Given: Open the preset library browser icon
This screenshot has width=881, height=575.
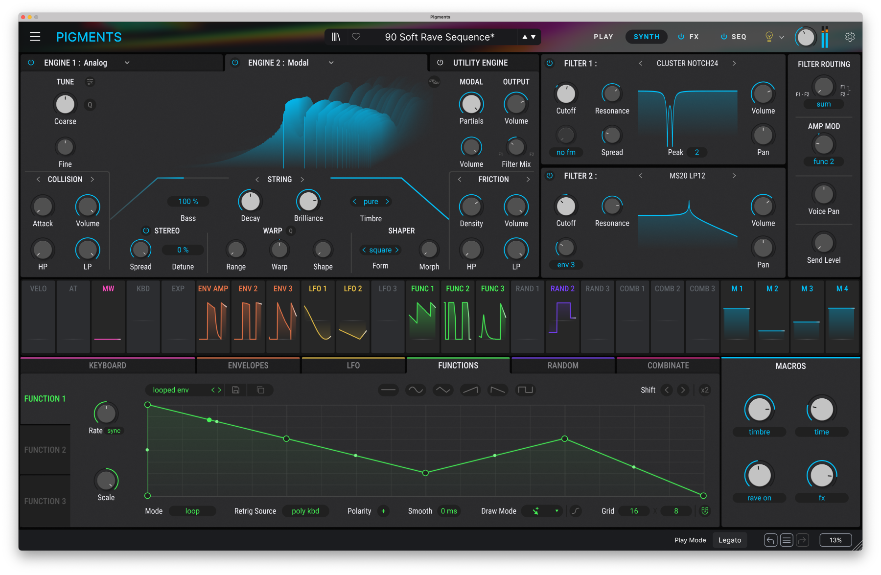Looking at the screenshot, I should (336, 37).
